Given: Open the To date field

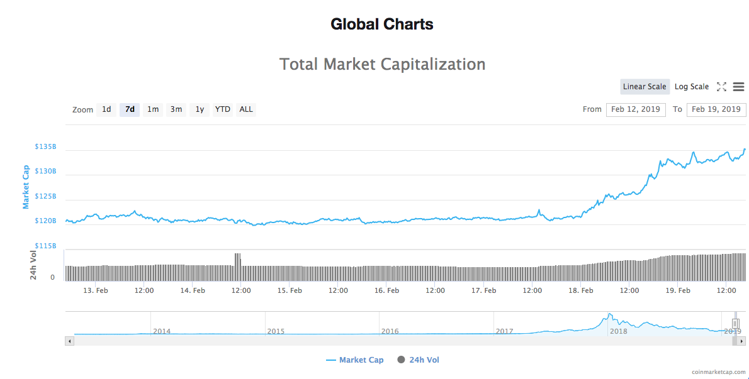Looking at the screenshot, I should click(x=716, y=109).
